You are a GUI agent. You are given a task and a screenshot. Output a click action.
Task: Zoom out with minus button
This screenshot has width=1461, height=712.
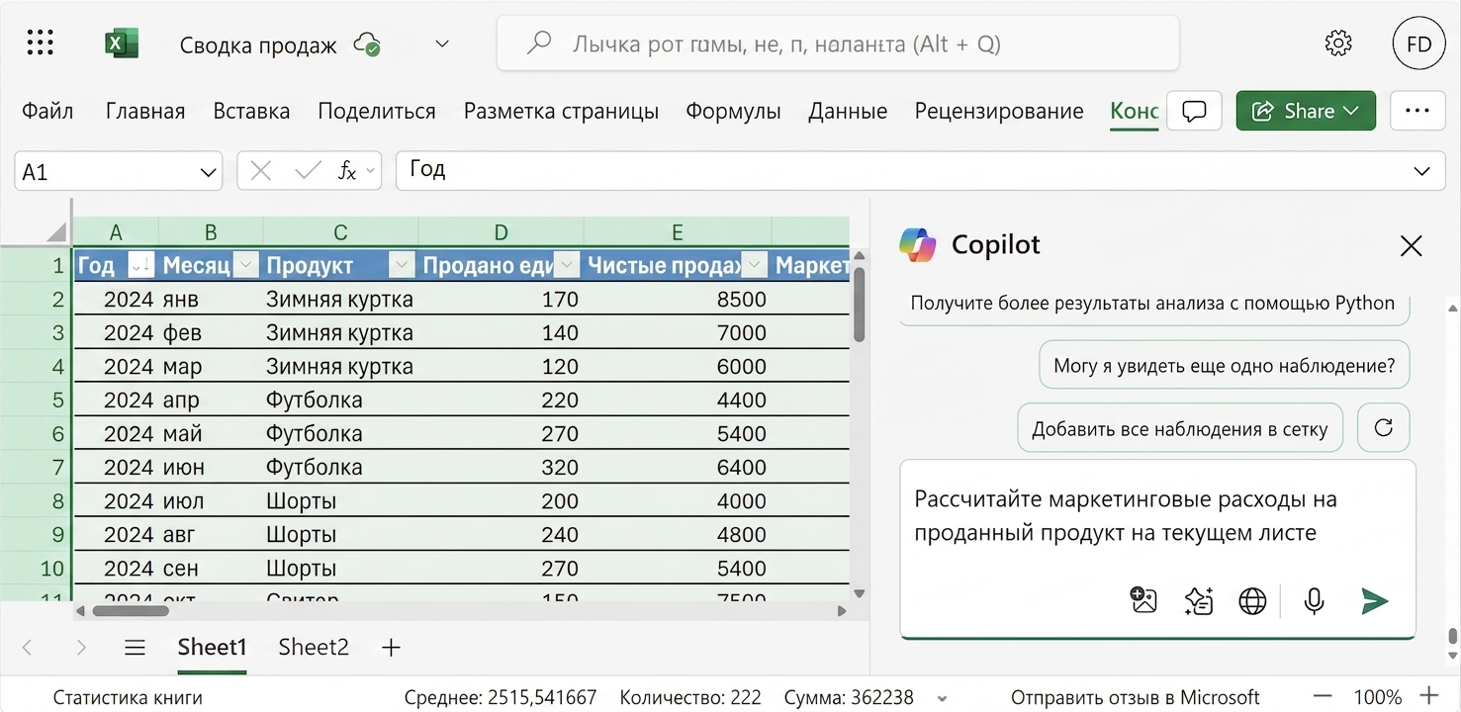(x=1323, y=696)
